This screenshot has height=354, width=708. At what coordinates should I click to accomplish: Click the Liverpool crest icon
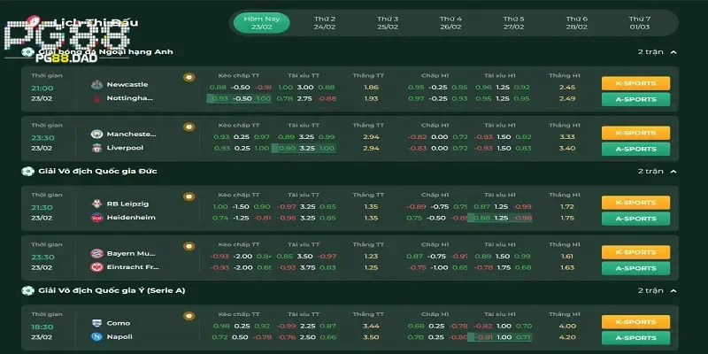point(96,148)
